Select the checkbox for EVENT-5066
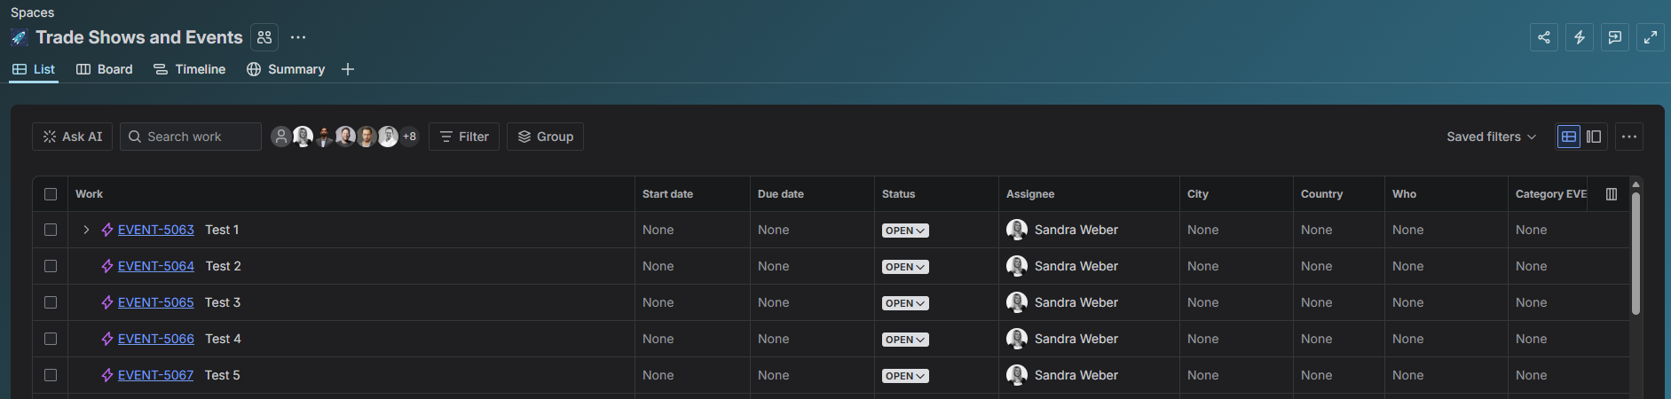 pyautogui.click(x=51, y=339)
